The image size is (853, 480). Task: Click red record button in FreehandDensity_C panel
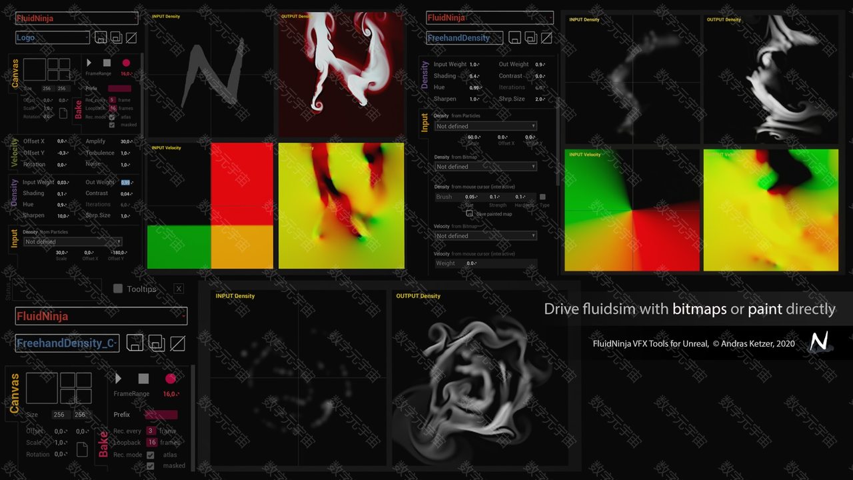(171, 379)
